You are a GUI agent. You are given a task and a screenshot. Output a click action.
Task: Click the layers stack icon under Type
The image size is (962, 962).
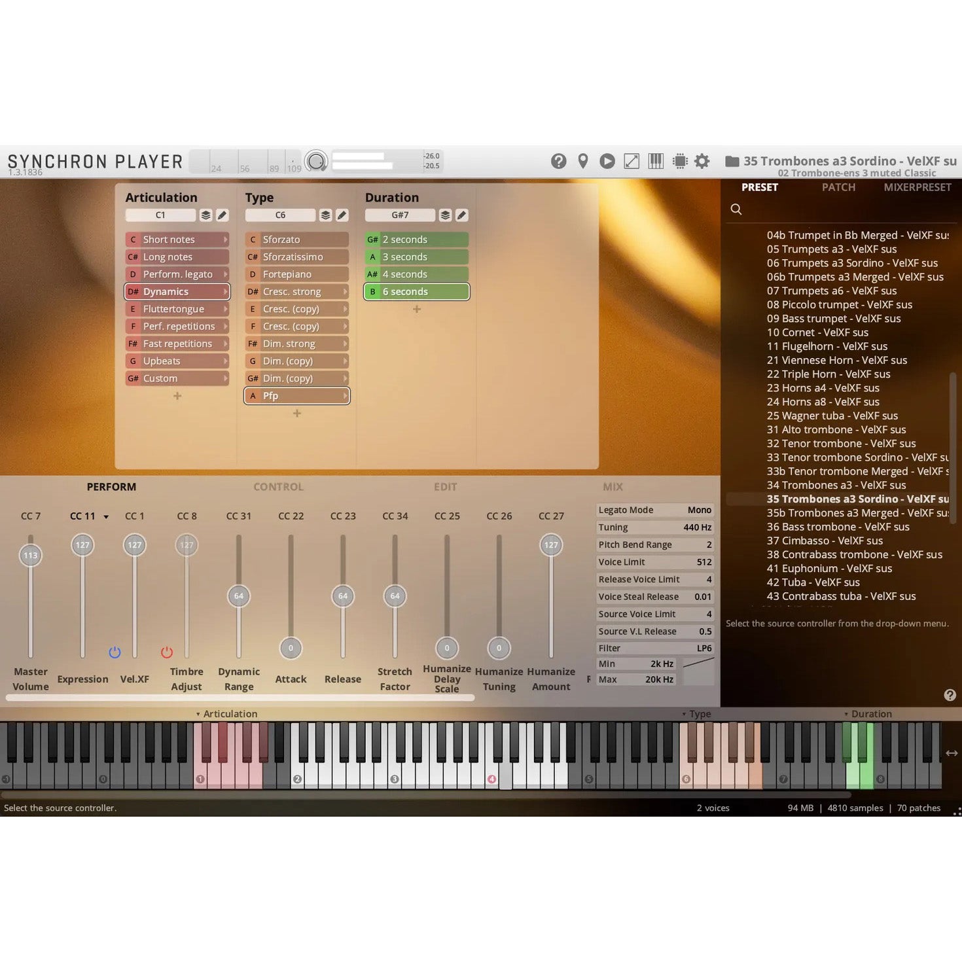click(325, 215)
